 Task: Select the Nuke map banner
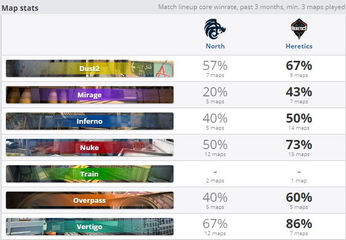89,147
